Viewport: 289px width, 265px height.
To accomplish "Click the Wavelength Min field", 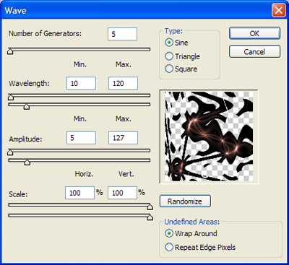I will [x=81, y=83].
